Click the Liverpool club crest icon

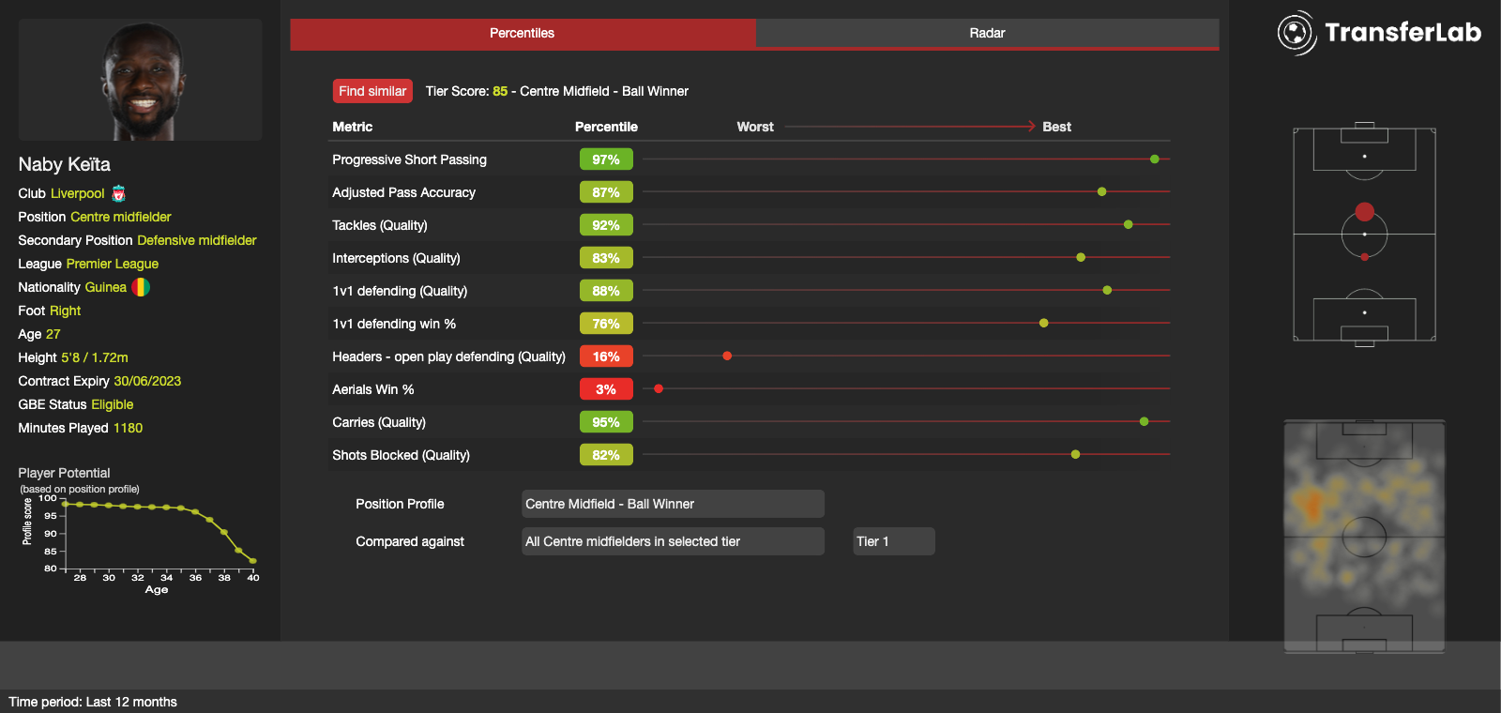pyautogui.click(x=118, y=193)
